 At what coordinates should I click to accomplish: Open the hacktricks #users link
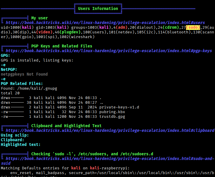(105, 23)
